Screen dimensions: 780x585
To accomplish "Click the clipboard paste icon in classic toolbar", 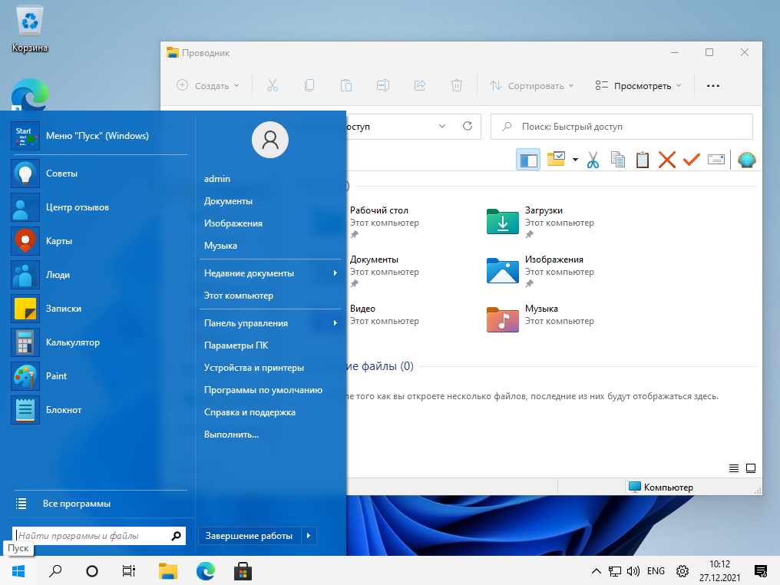I will point(643,160).
